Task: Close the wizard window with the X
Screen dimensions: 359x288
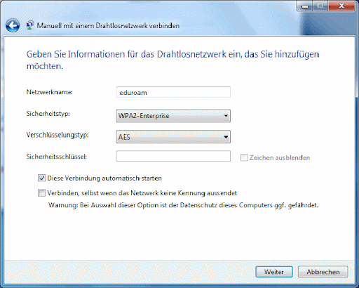Action: 341,6
